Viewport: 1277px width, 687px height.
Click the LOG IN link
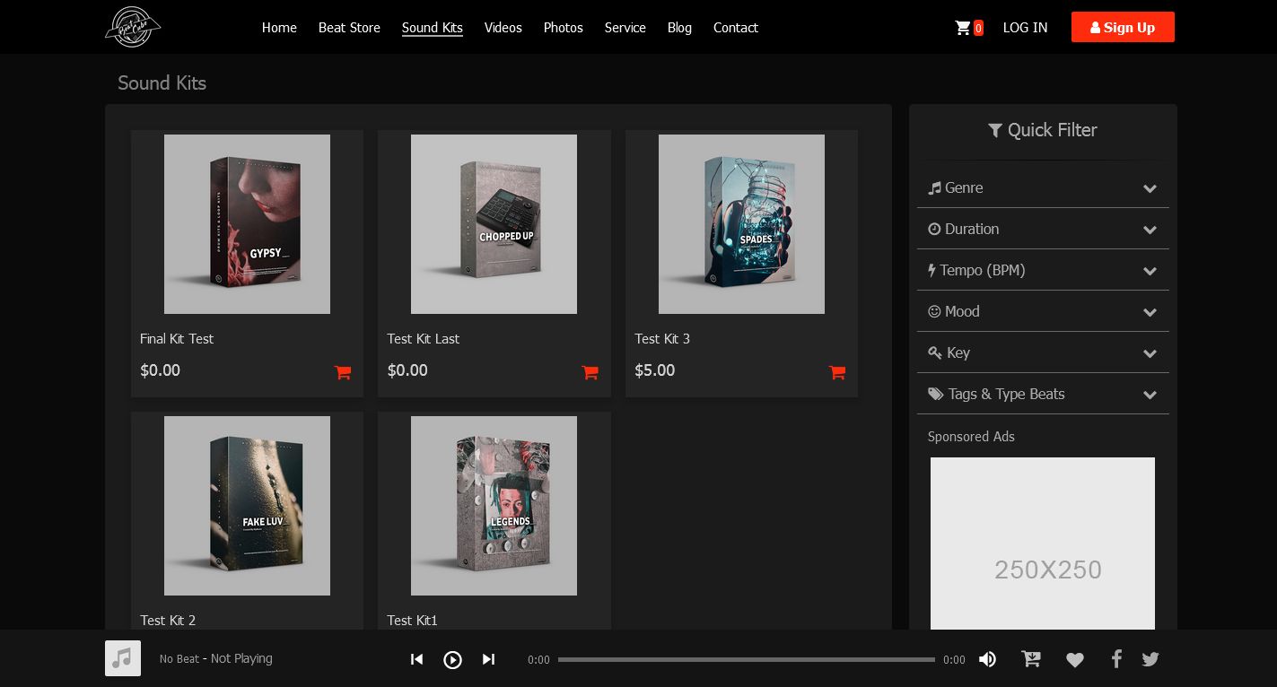1025,28
